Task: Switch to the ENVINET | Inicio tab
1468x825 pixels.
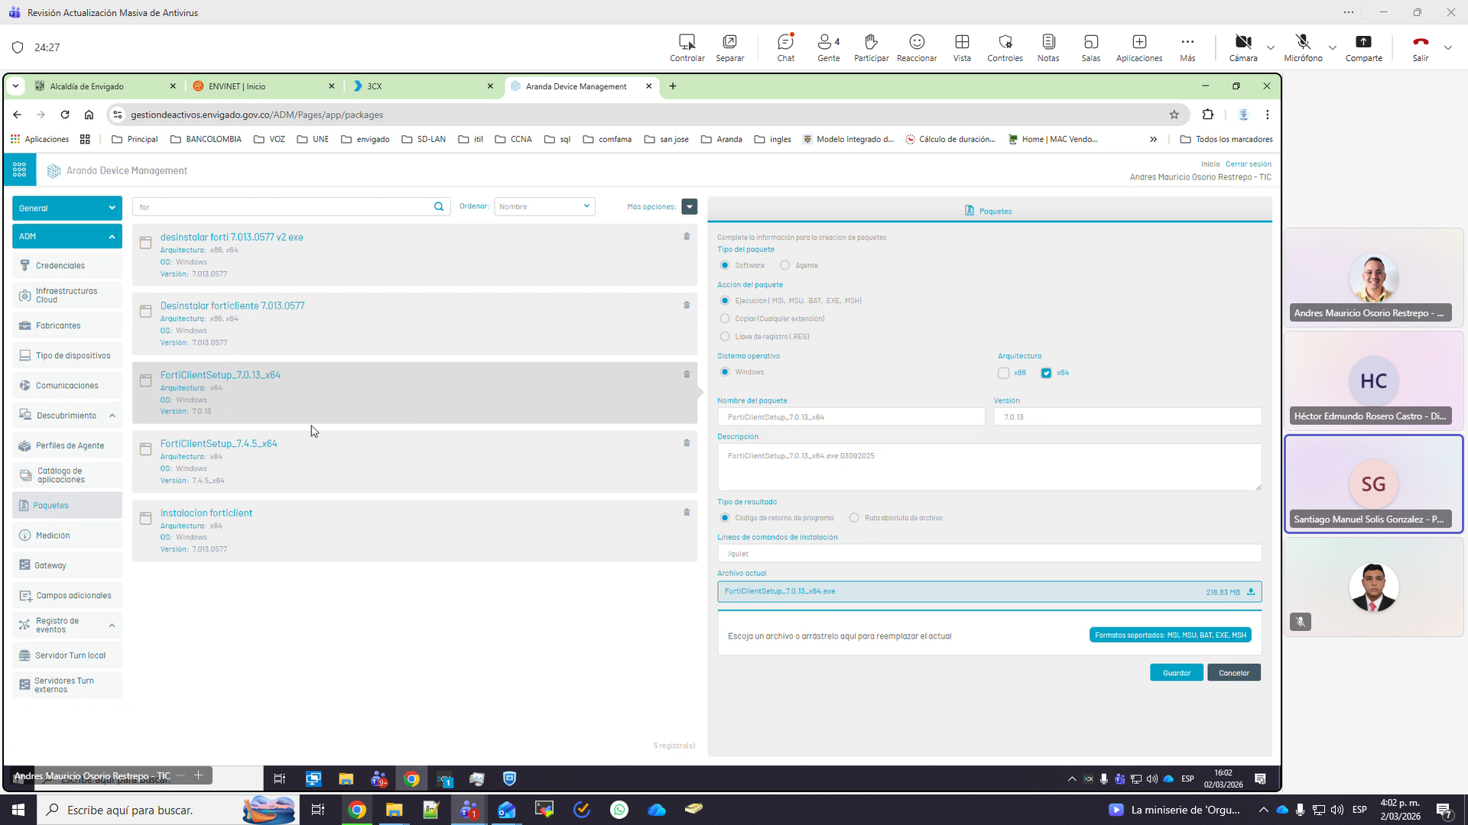Action: (x=263, y=86)
